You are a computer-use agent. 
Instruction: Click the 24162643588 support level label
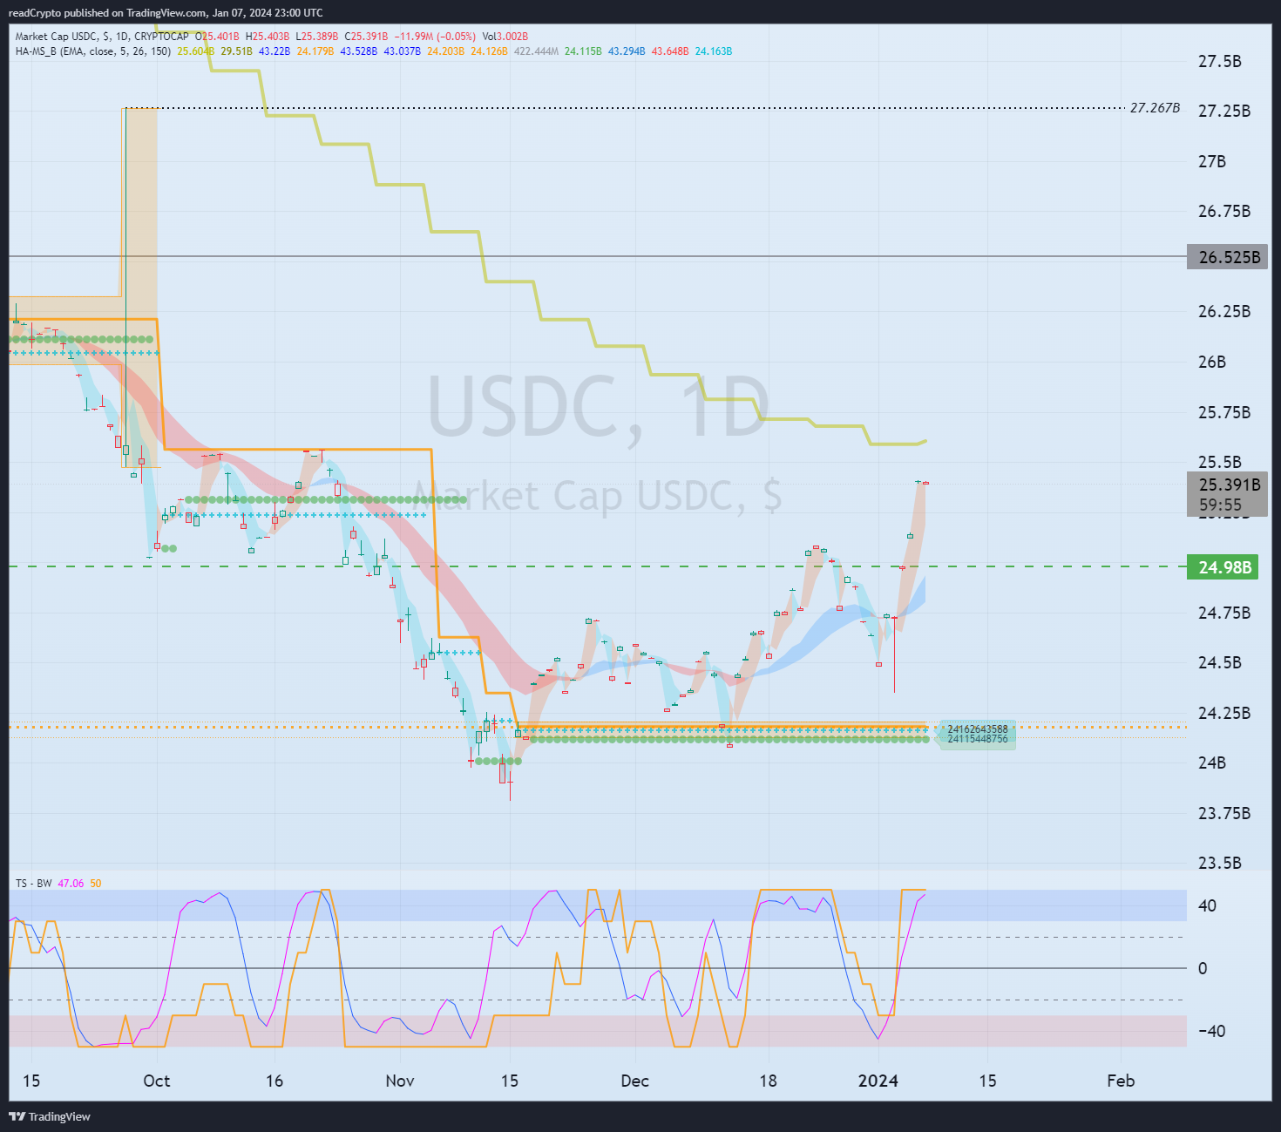coord(977,729)
